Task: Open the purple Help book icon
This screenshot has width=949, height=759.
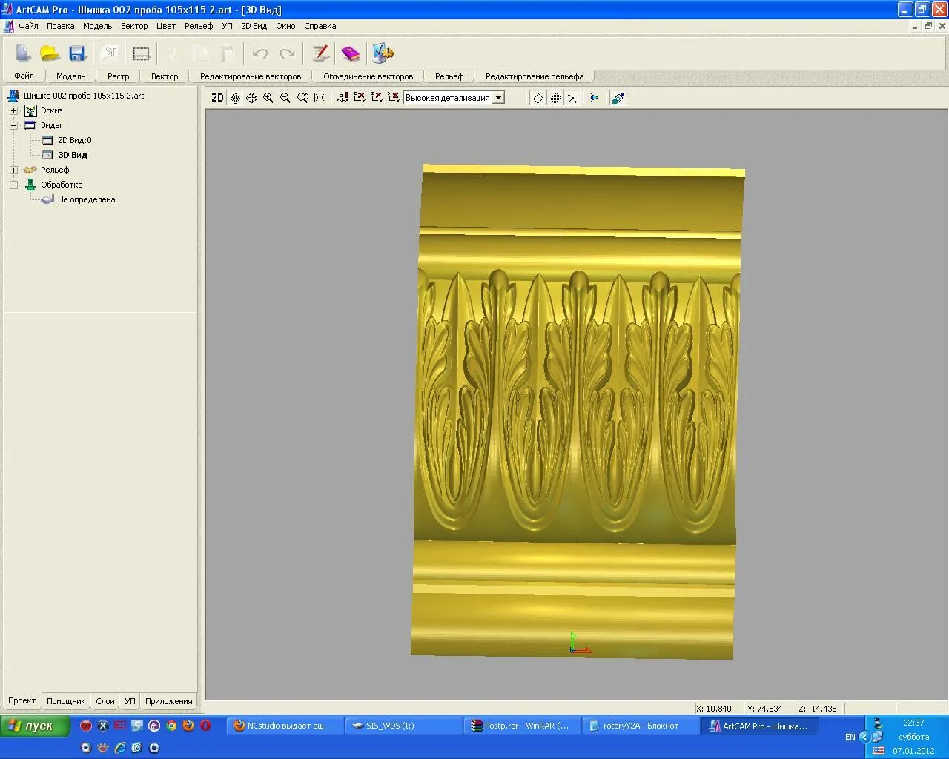Action: tap(350, 53)
